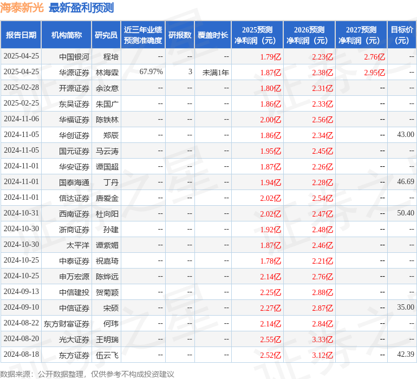Click the 50.40 target price
The width and height of the screenshot is (417, 379).
click(x=406, y=213)
